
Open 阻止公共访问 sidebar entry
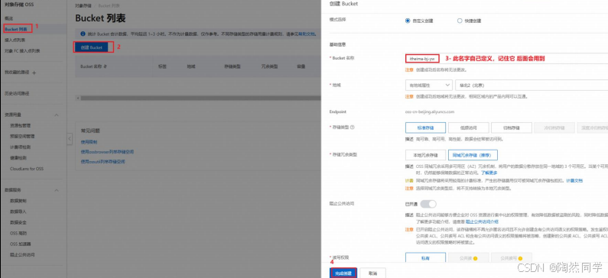coord(22,255)
